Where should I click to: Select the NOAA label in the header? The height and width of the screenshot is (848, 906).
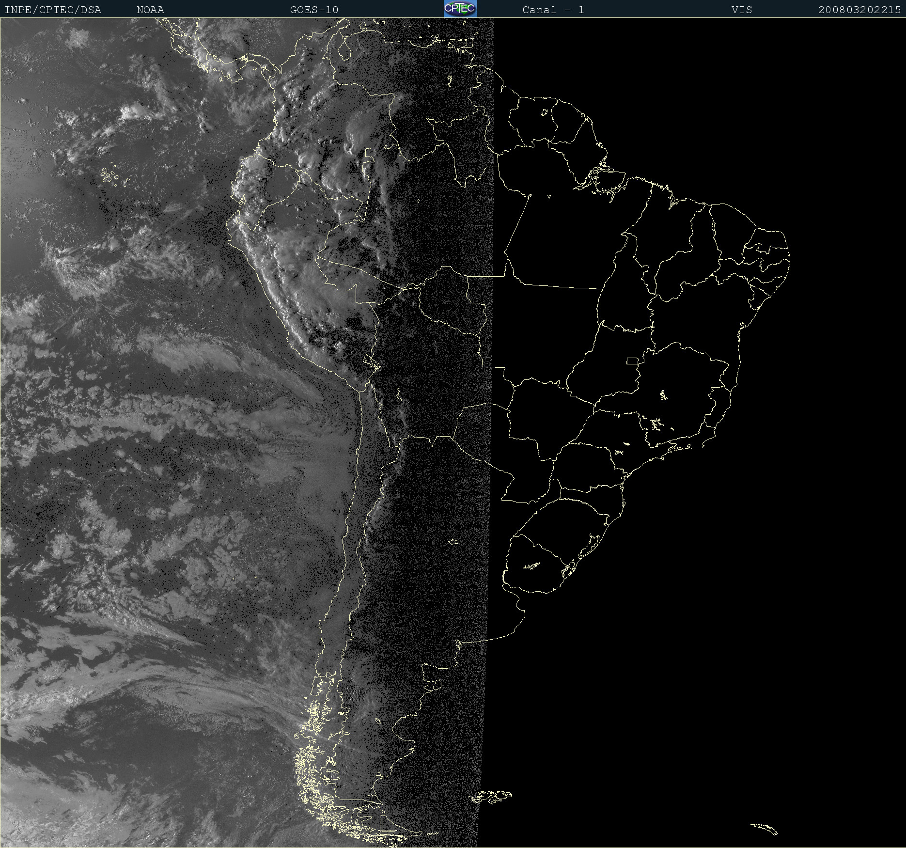[150, 10]
